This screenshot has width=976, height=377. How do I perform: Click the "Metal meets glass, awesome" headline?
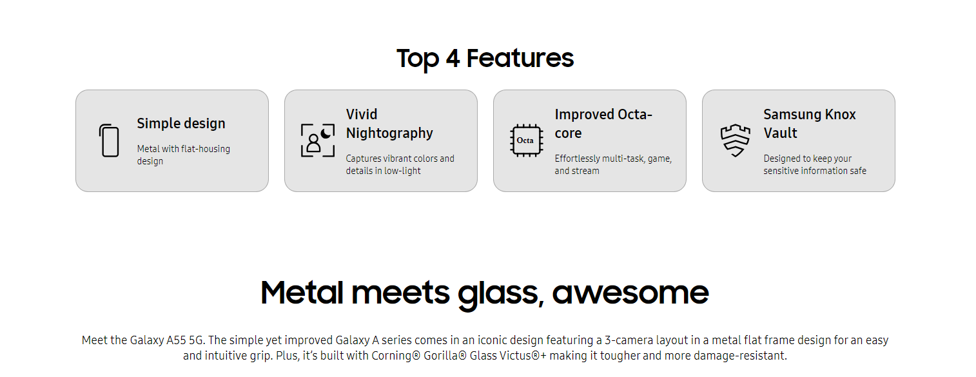point(485,293)
